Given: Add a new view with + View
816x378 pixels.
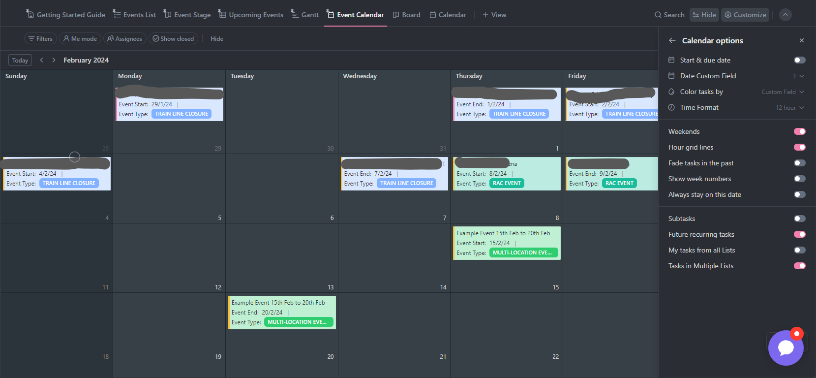Looking at the screenshot, I should pyautogui.click(x=494, y=15).
